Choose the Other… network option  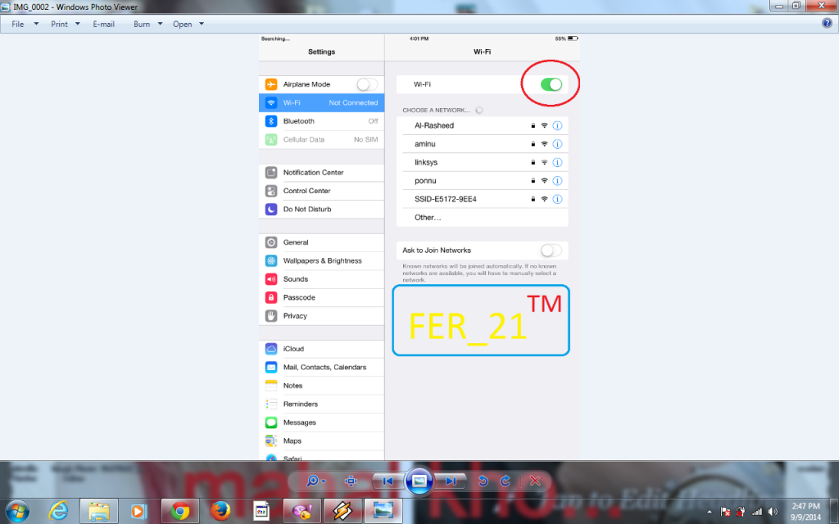(x=428, y=218)
